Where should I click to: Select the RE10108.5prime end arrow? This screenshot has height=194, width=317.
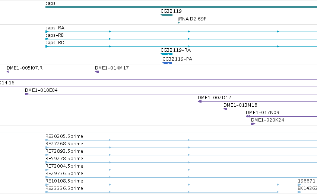278,185
